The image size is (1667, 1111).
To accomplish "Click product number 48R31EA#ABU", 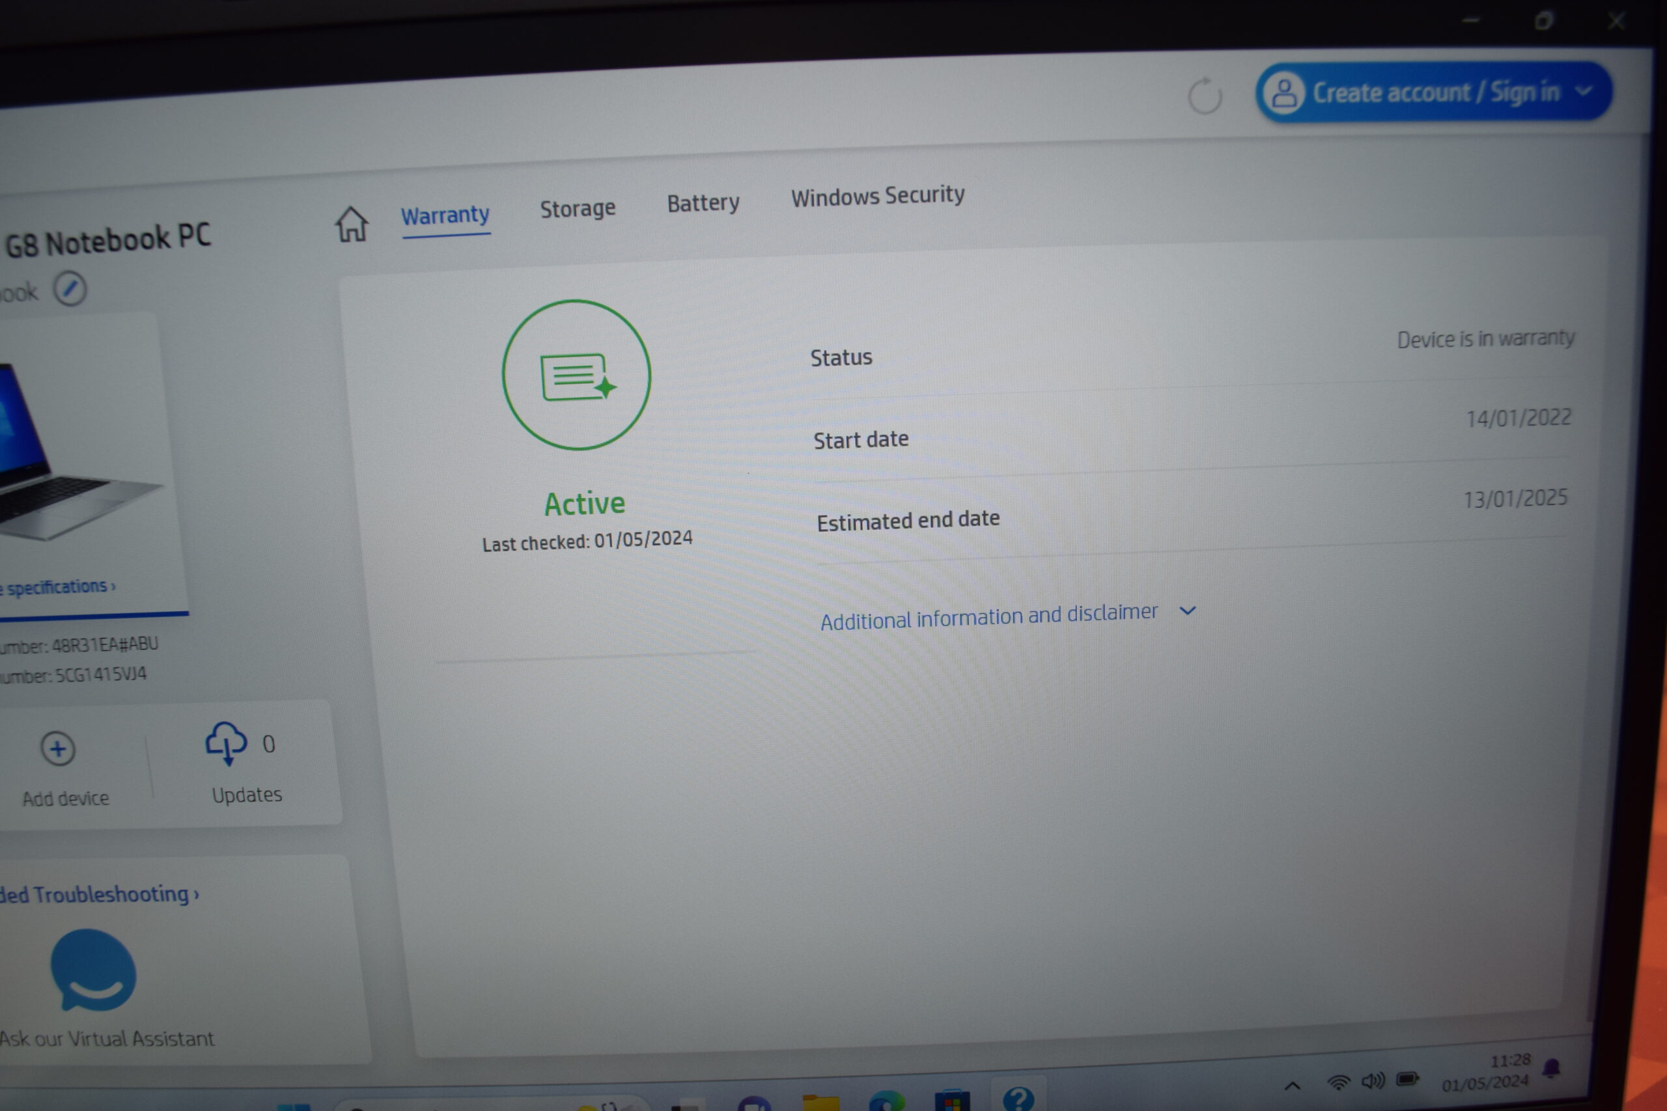I will [x=105, y=645].
